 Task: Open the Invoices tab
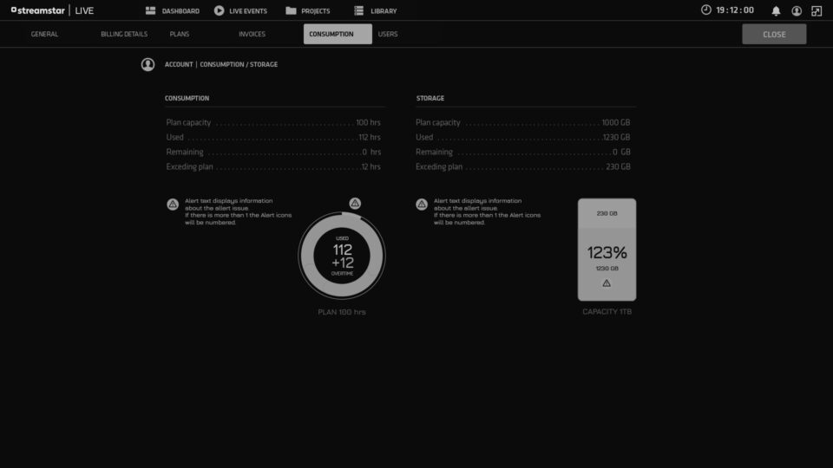[252, 34]
